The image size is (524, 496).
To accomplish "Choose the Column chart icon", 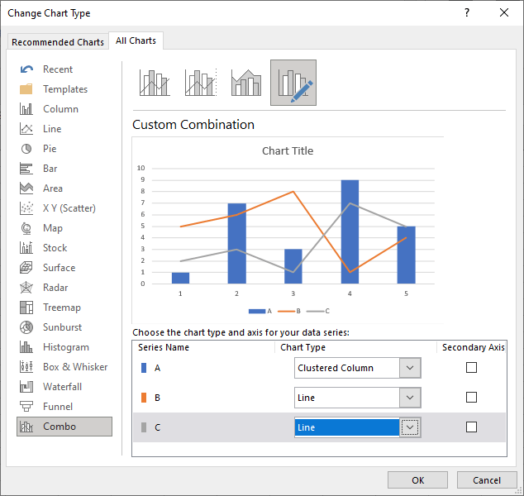I will (26, 109).
